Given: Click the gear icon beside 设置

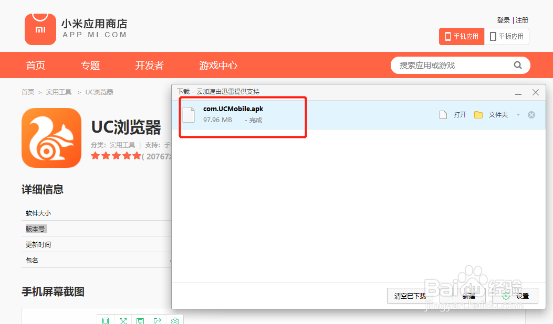Looking at the screenshot, I should coord(506,296).
